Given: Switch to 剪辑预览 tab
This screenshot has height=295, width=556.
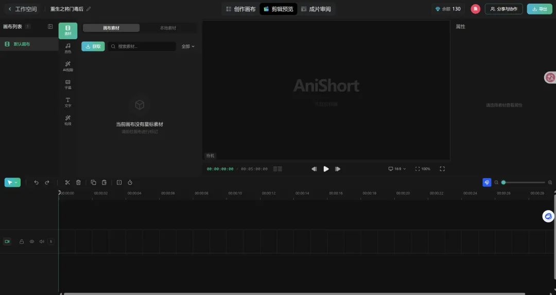Looking at the screenshot, I should 279,9.
